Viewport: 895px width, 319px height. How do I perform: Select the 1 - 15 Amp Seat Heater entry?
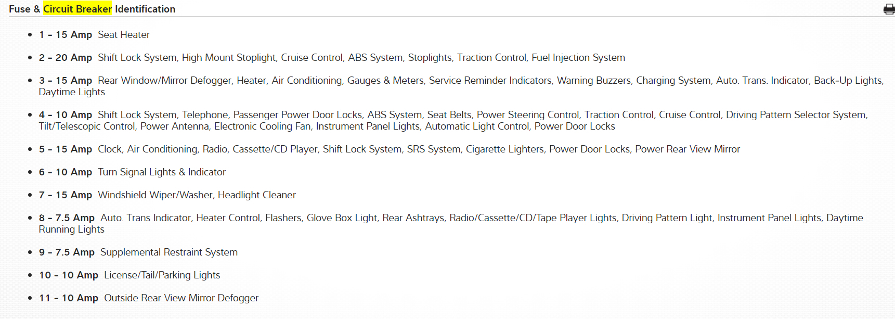tap(94, 35)
